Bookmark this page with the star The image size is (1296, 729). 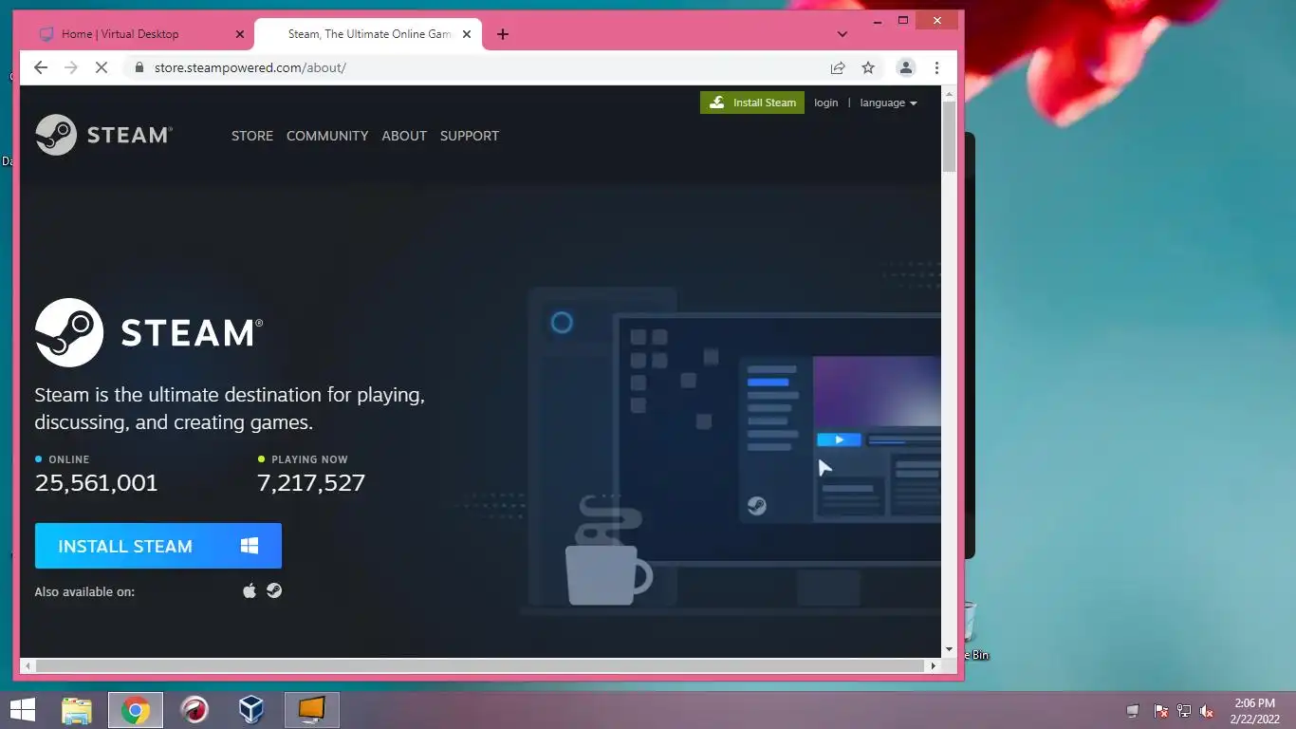867,67
